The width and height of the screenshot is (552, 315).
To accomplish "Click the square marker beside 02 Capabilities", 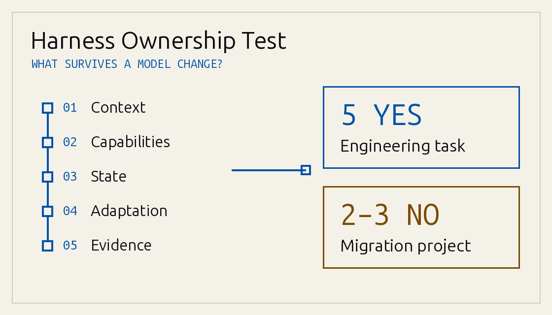I will [47, 142].
